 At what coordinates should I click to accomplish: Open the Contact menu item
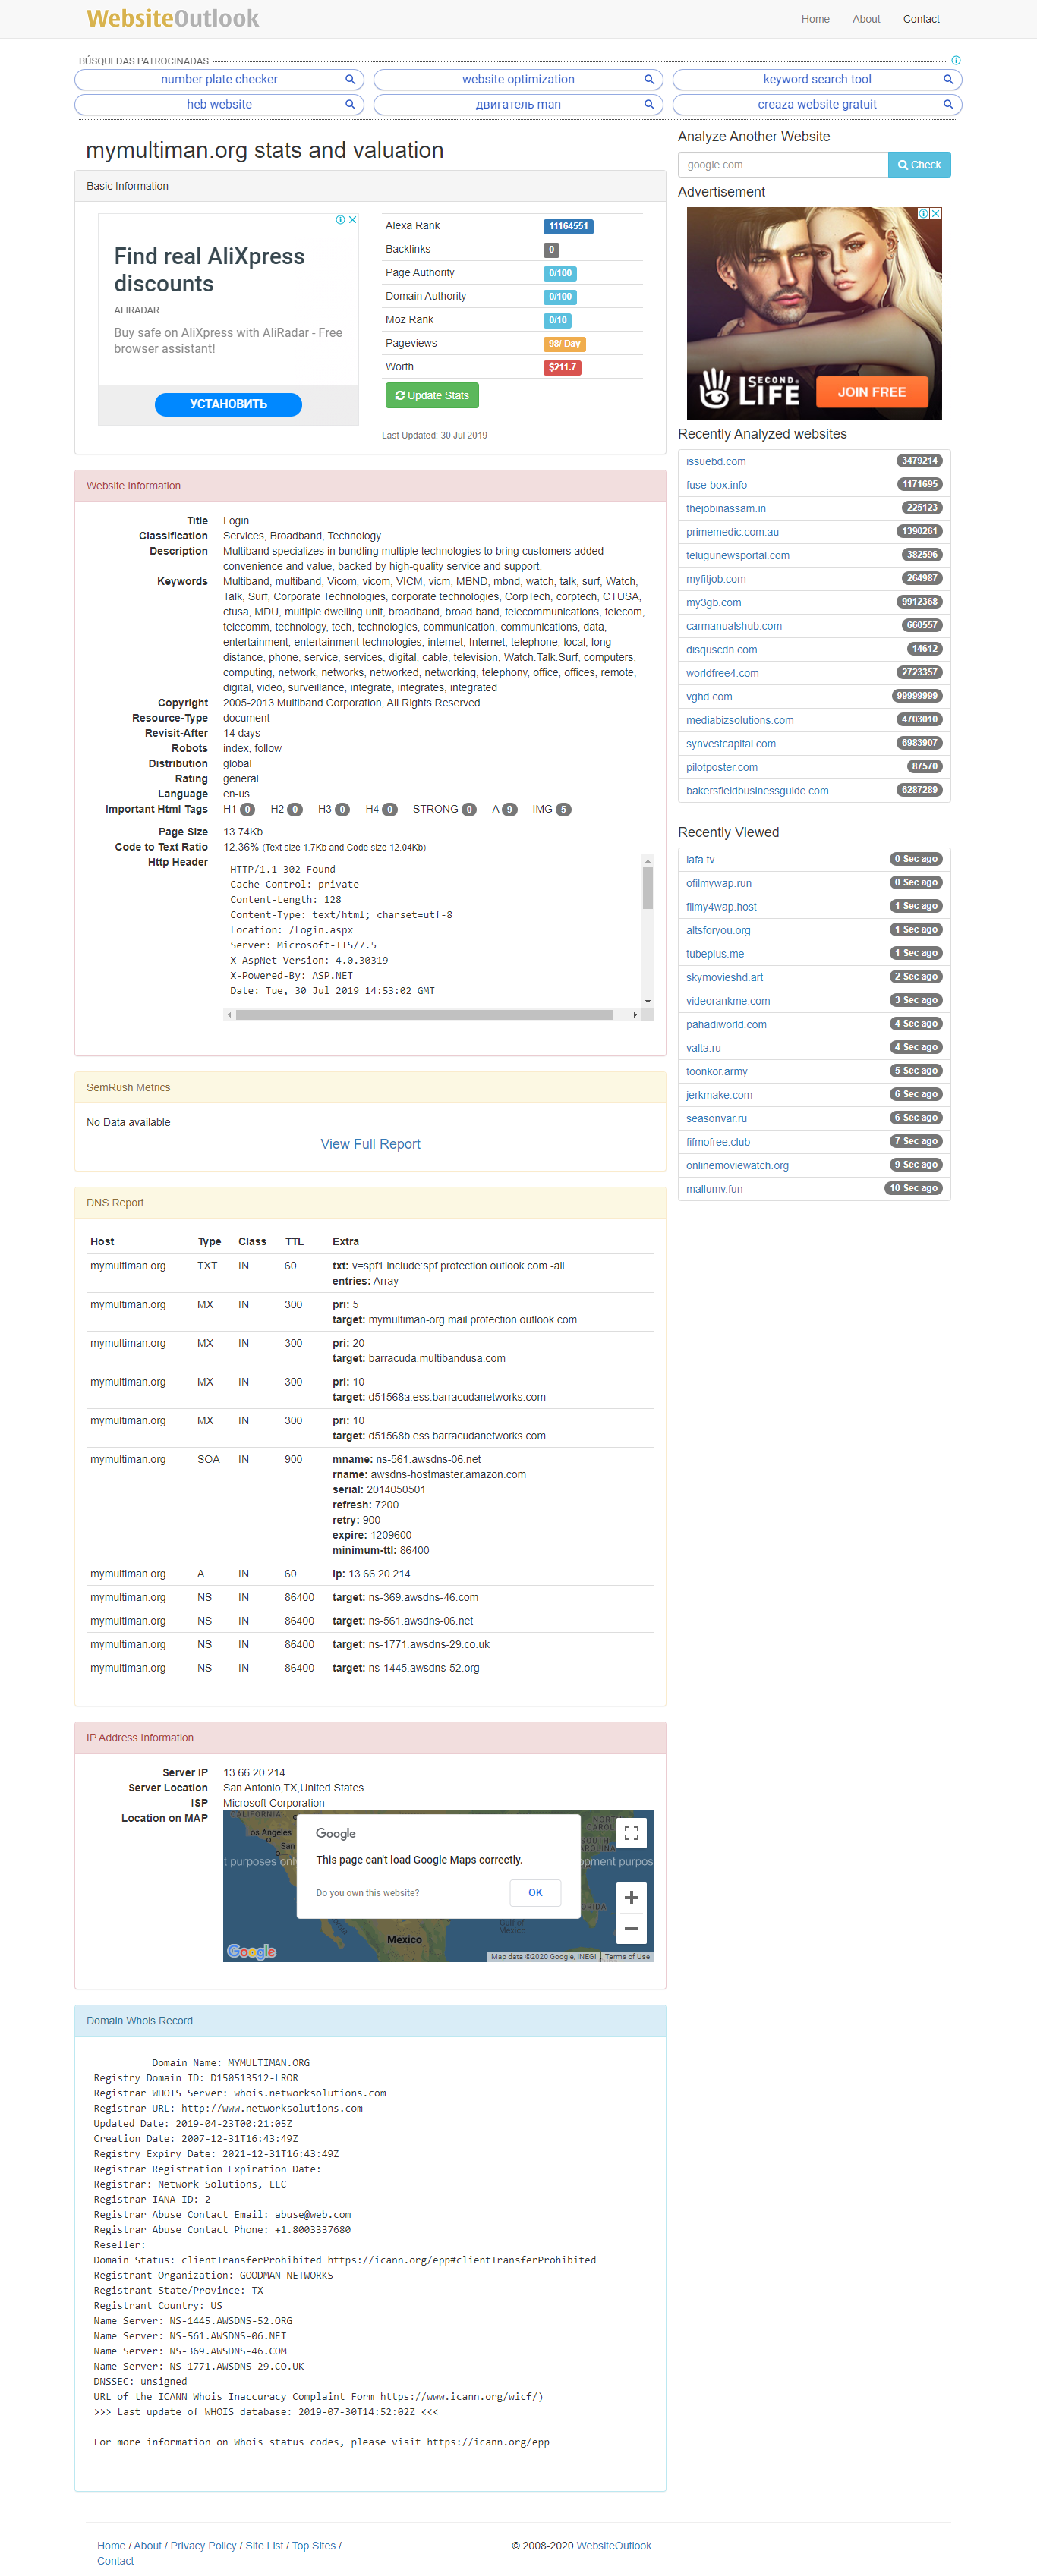tap(921, 19)
